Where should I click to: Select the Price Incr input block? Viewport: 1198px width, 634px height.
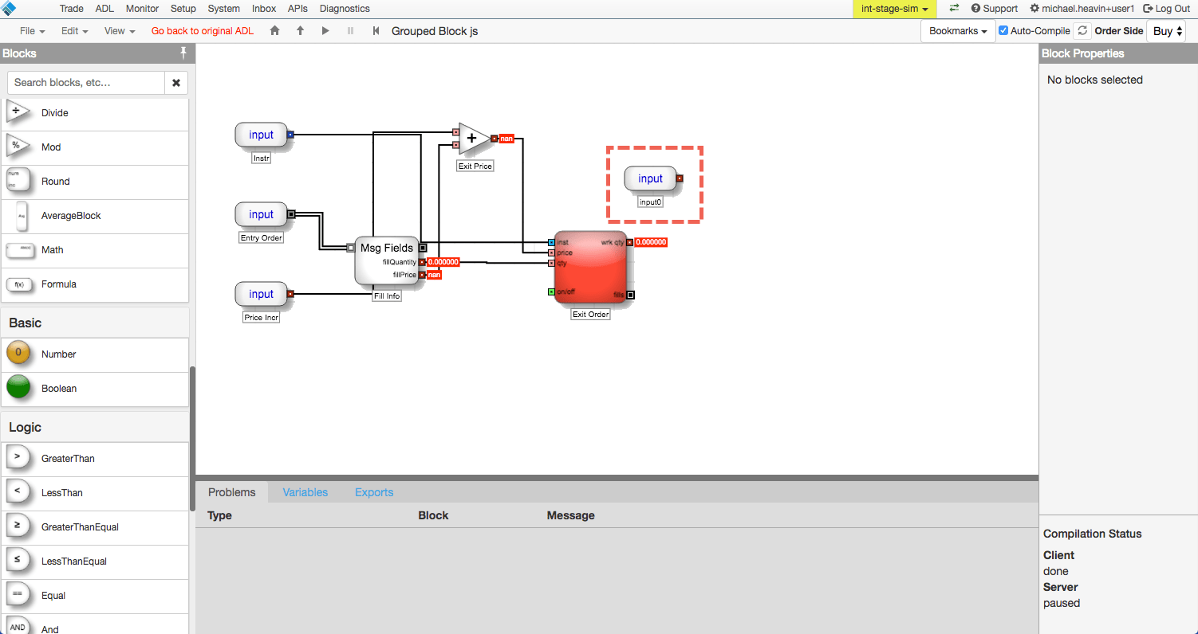pyautogui.click(x=261, y=295)
